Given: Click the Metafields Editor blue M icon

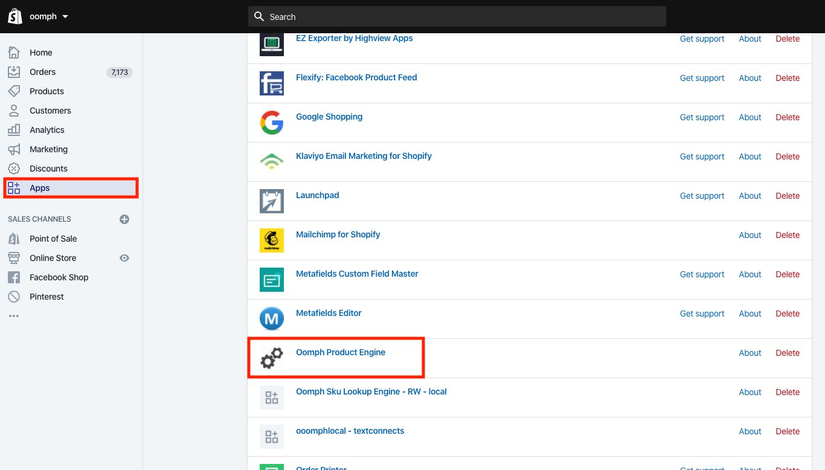Looking at the screenshot, I should click(x=272, y=319).
